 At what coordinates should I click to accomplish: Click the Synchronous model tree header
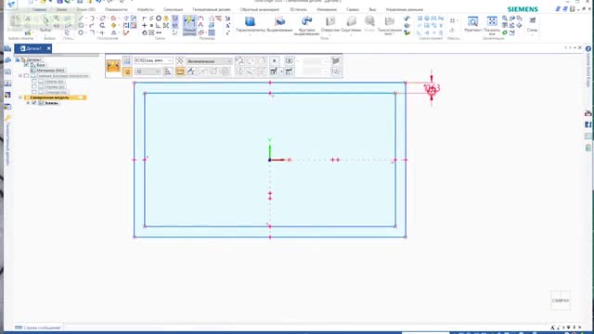(56, 97)
